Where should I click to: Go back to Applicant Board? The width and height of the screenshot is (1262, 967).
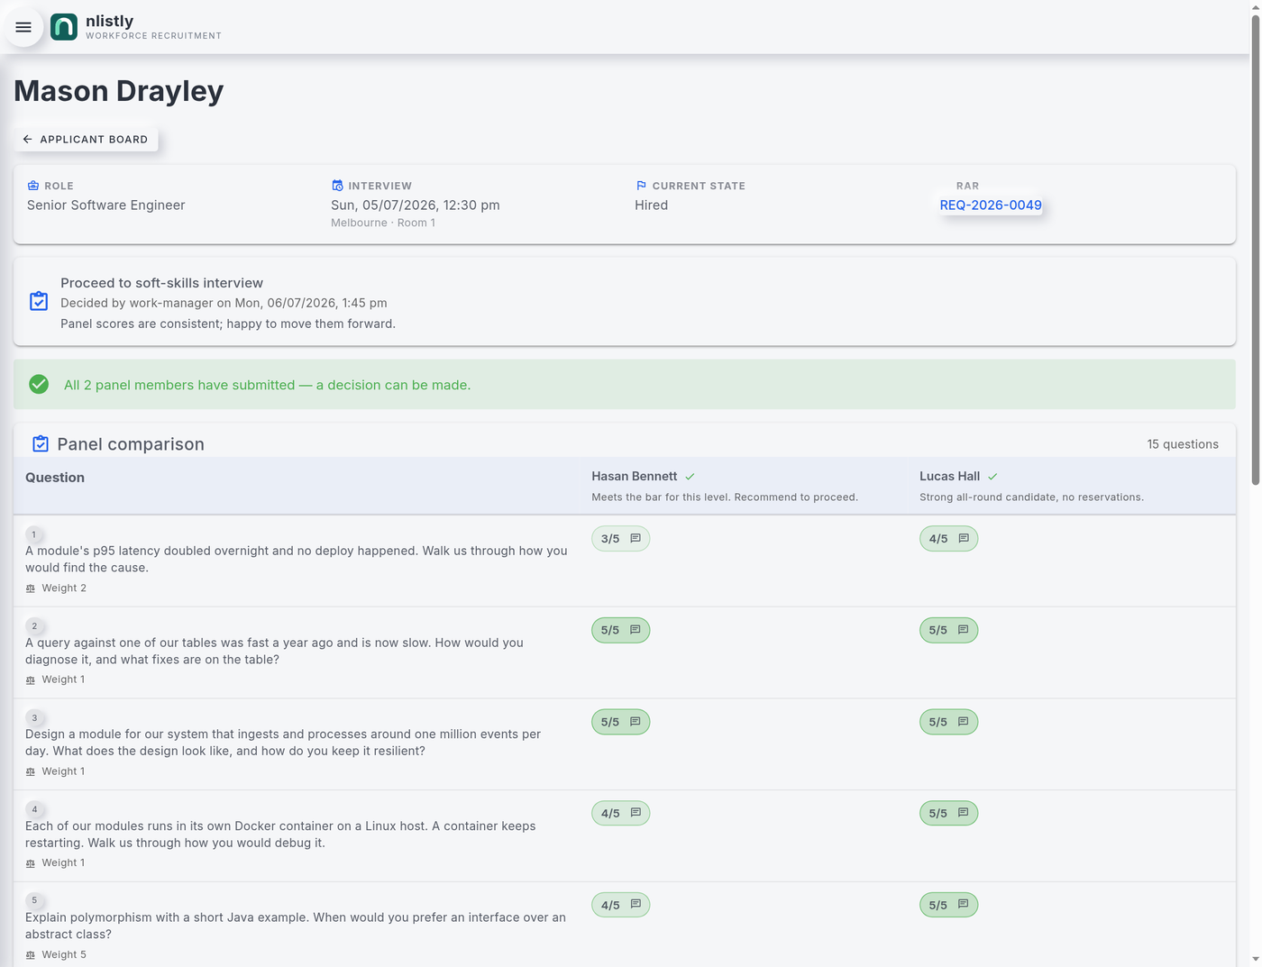click(x=86, y=140)
